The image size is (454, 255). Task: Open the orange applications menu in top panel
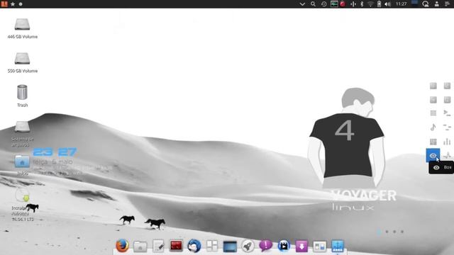pos(4,4)
